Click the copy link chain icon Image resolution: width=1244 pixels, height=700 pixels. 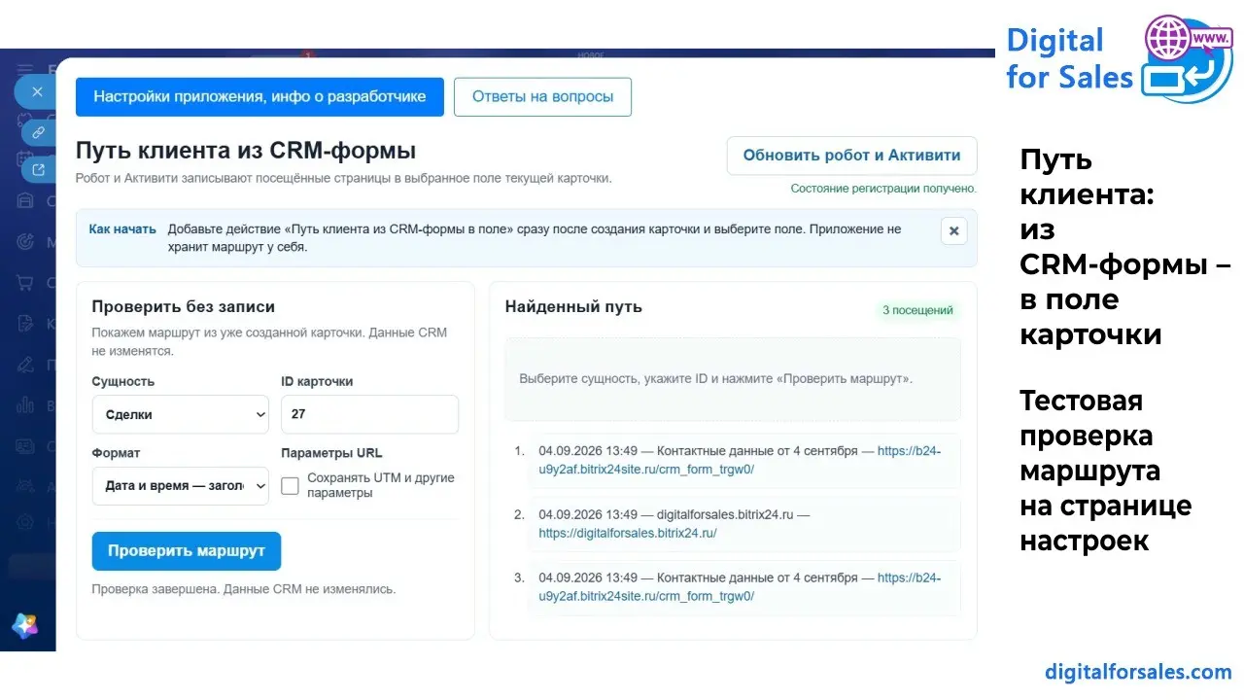coord(39,132)
